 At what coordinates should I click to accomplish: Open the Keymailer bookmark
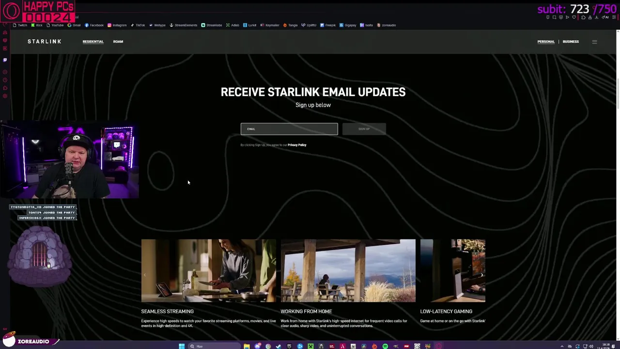pos(270,25)
